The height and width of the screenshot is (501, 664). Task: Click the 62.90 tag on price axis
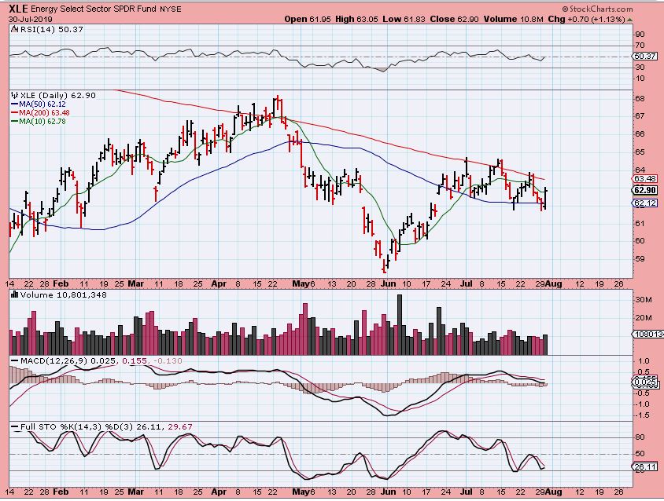pos(645,190)
